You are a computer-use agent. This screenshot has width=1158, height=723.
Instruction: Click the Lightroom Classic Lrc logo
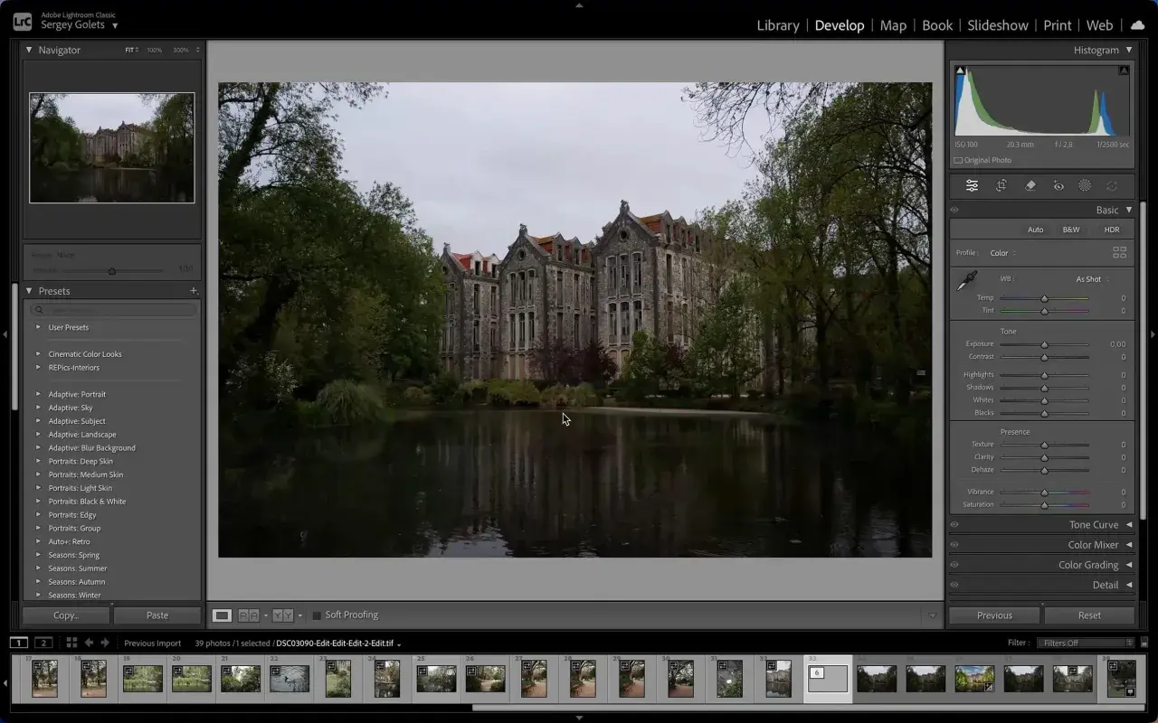click(22, 21)
